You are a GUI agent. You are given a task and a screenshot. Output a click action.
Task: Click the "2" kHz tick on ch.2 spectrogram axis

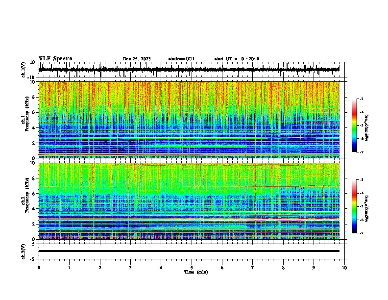pyautogui.click(x=34, y=224)
